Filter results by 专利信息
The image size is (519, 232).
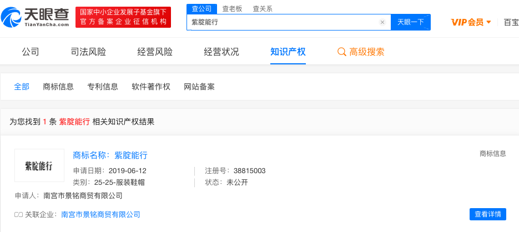click(x=103, y=87)
